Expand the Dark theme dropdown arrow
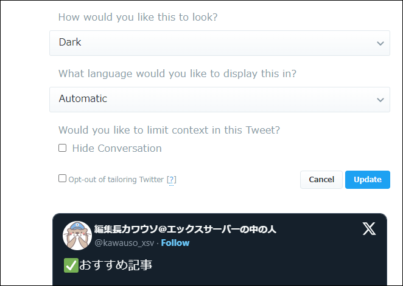The height and width of the screenshot is (286, 403). point(380,44)
